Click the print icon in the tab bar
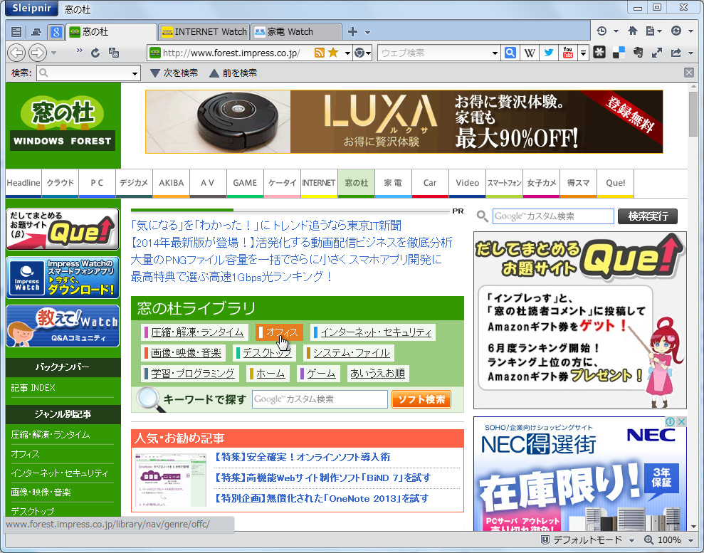This screenshot has width=704, height=553. click(x=36, y=31)
